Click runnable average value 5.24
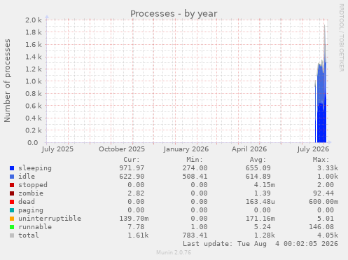348x260 pixels. [x=263, y=227]
